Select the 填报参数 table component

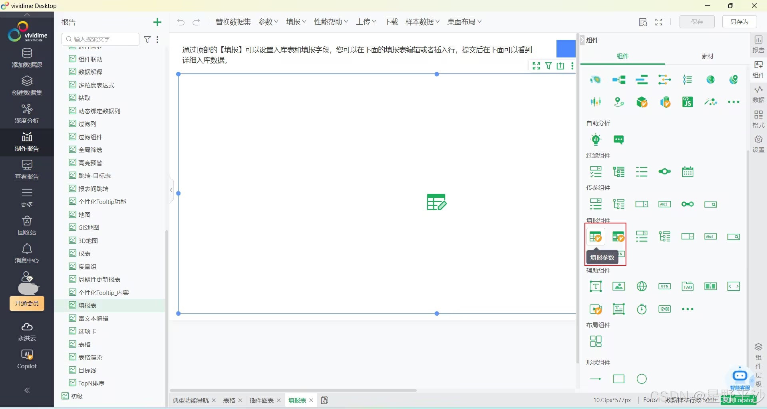click(x=595, y=237)
